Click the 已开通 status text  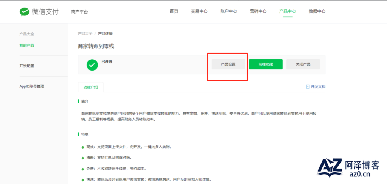pyautogui.click(x=107, y=62)
